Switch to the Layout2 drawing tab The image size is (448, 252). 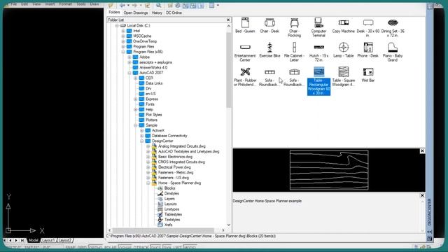click(65, 240)
